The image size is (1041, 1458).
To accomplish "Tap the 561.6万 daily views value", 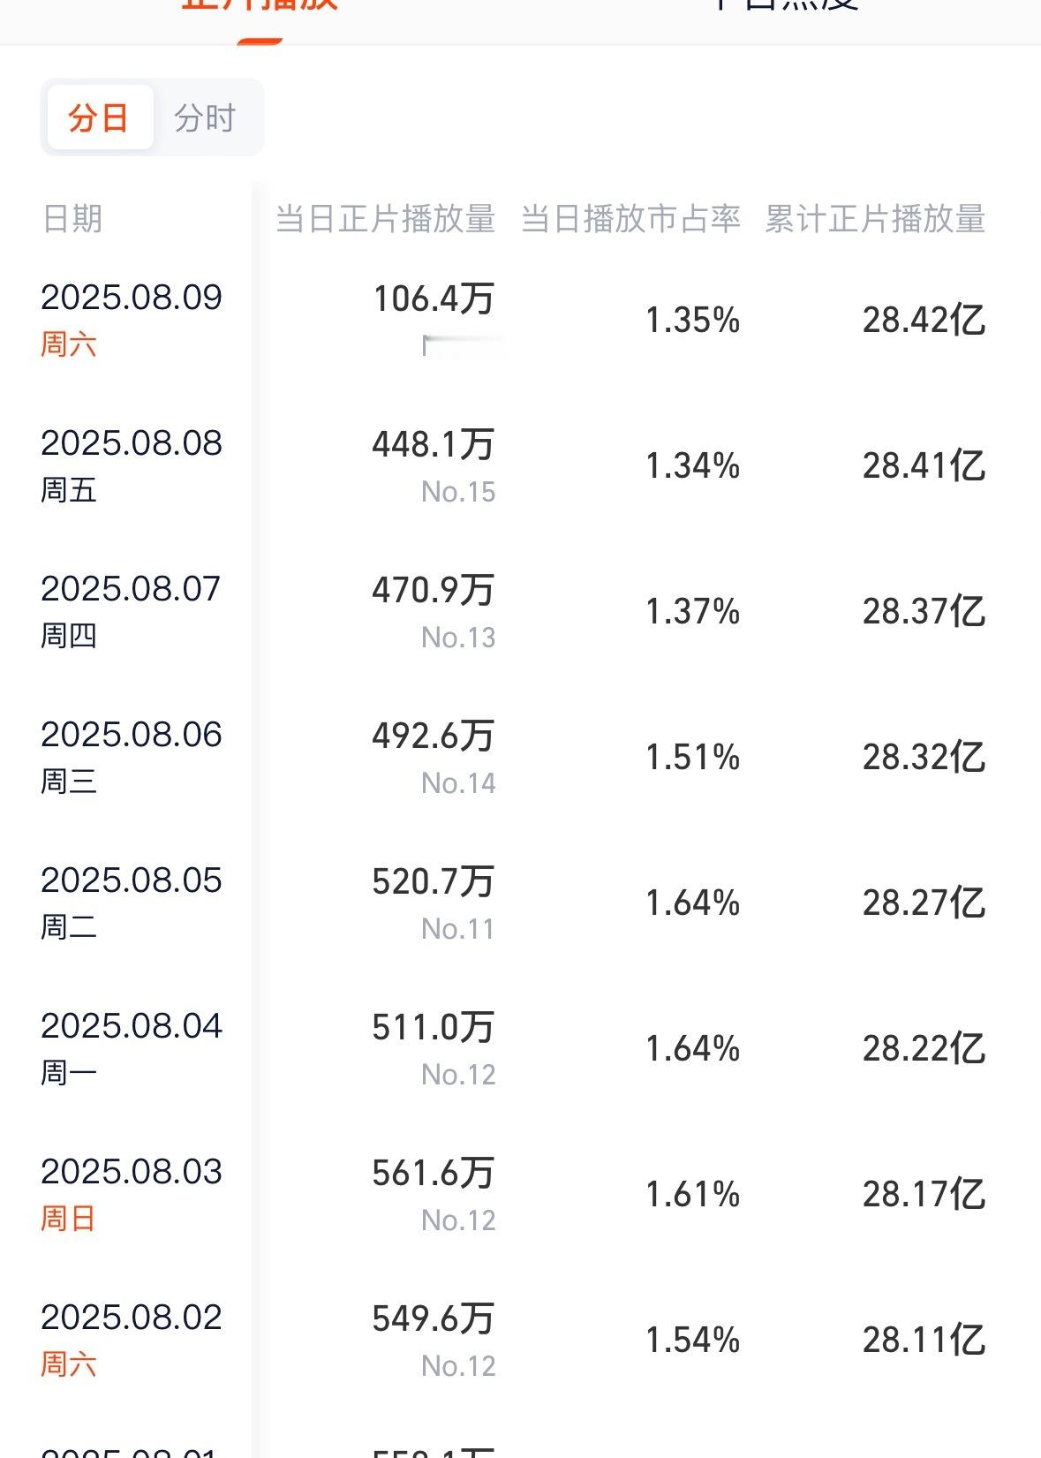I will click(434, 1173).
